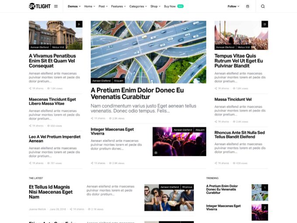
Task: Click share icon under A Vivamus Penatibus post
Action: 30,88
